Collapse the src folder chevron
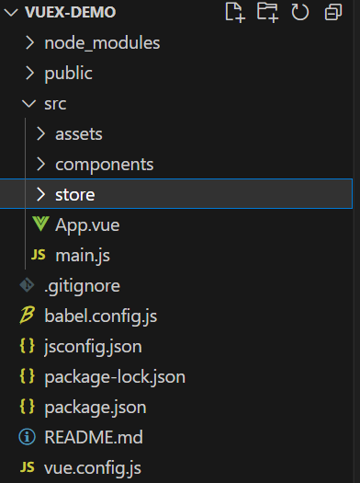The image size is (360, 483). point(29,103)
